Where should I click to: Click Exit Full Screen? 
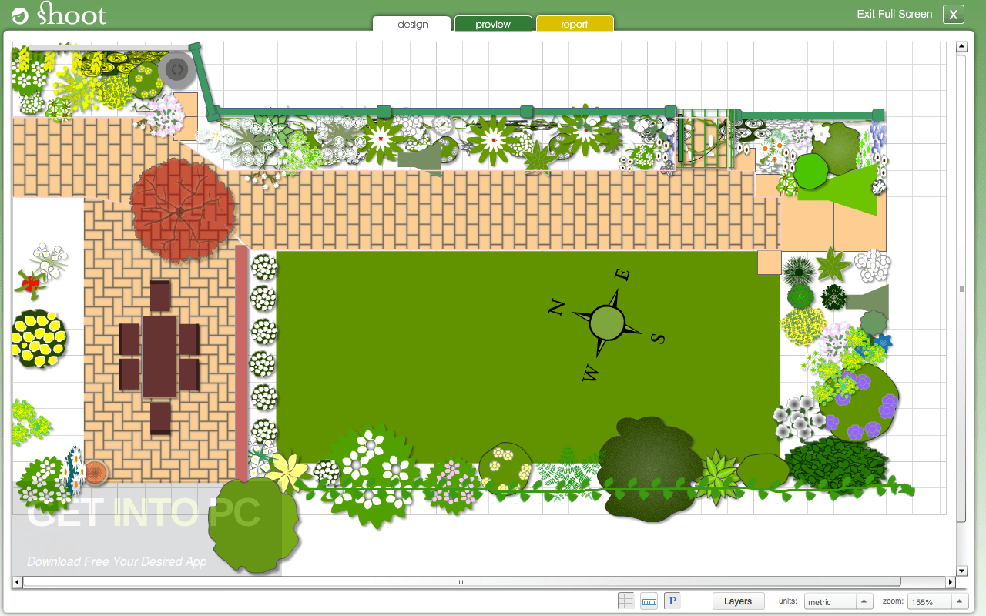(894, 13)
